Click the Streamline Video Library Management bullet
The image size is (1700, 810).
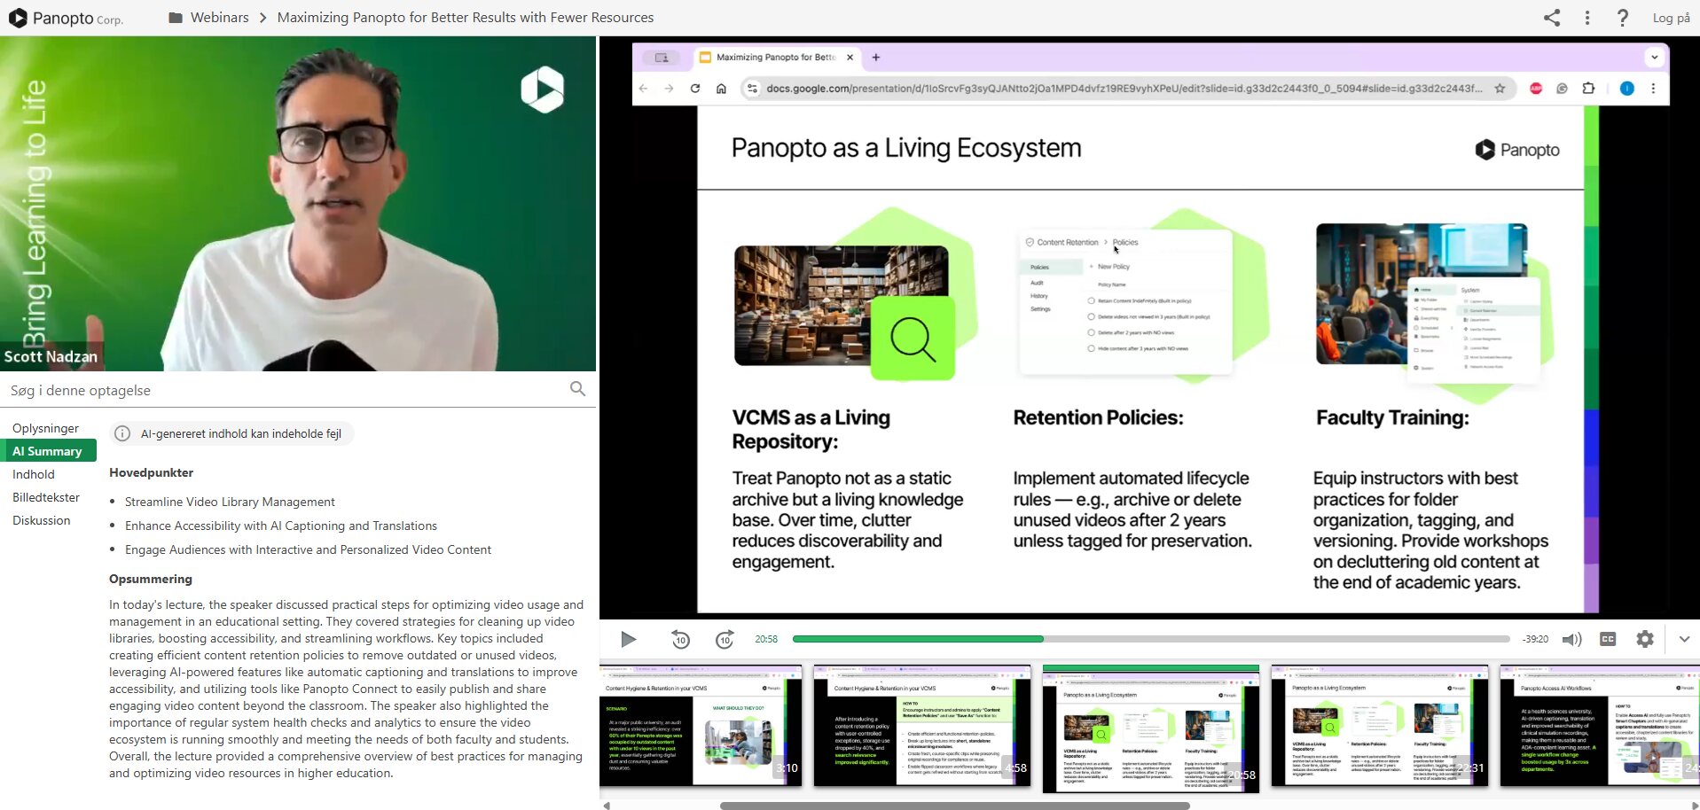[230, 502]
